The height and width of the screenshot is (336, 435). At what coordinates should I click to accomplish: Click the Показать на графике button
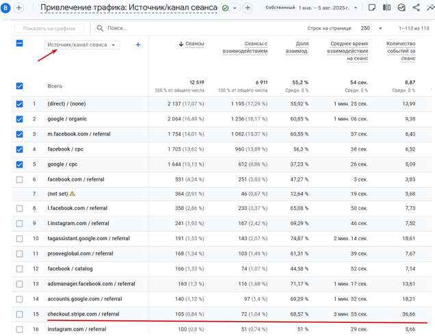[49, 28]
